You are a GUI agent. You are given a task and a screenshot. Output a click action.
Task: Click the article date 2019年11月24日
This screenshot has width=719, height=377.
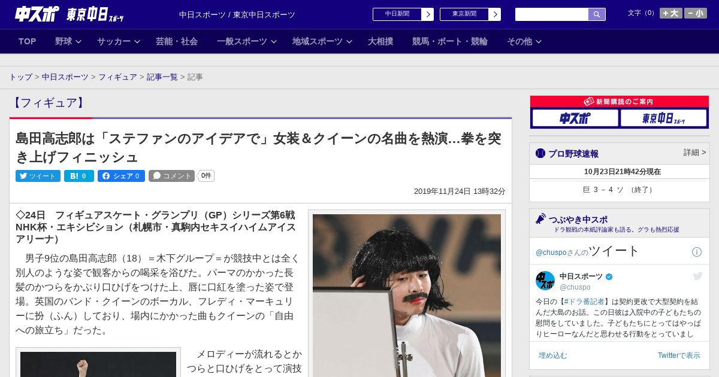click(x=442, y=191)
